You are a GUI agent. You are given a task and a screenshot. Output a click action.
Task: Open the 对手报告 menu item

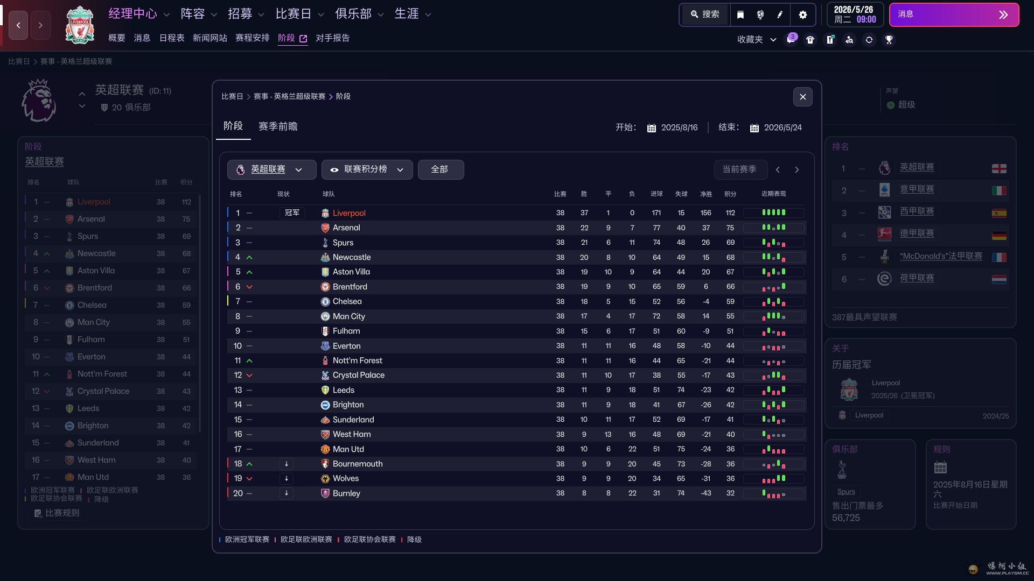(333, 38)
